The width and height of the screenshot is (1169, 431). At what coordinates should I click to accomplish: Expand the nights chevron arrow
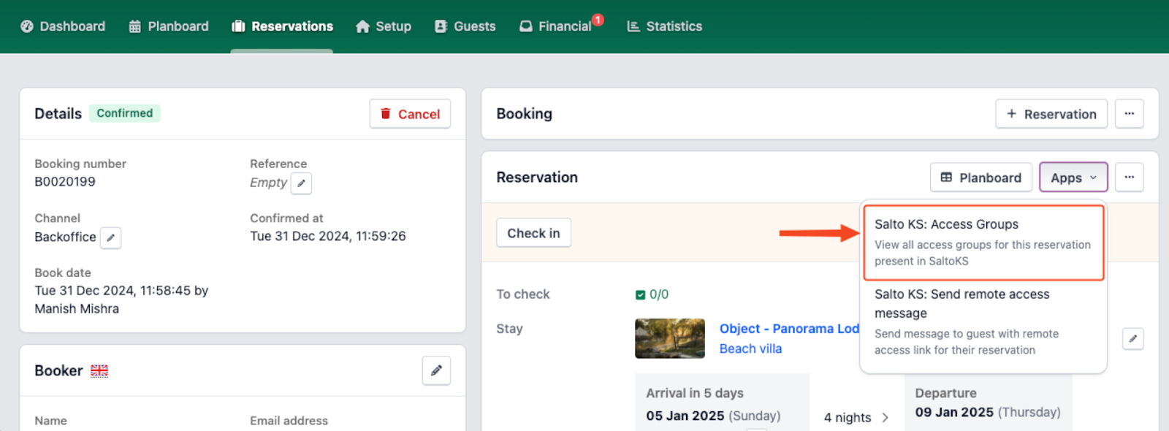tap(885, 418)
